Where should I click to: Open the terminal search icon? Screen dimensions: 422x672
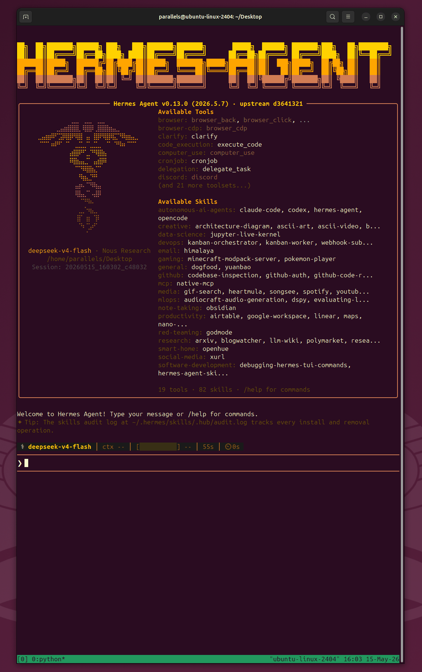click(333, 17)
